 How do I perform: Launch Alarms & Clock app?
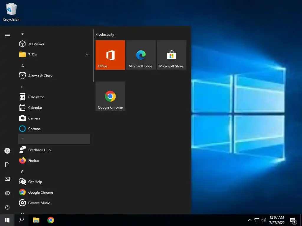[54, 76]
